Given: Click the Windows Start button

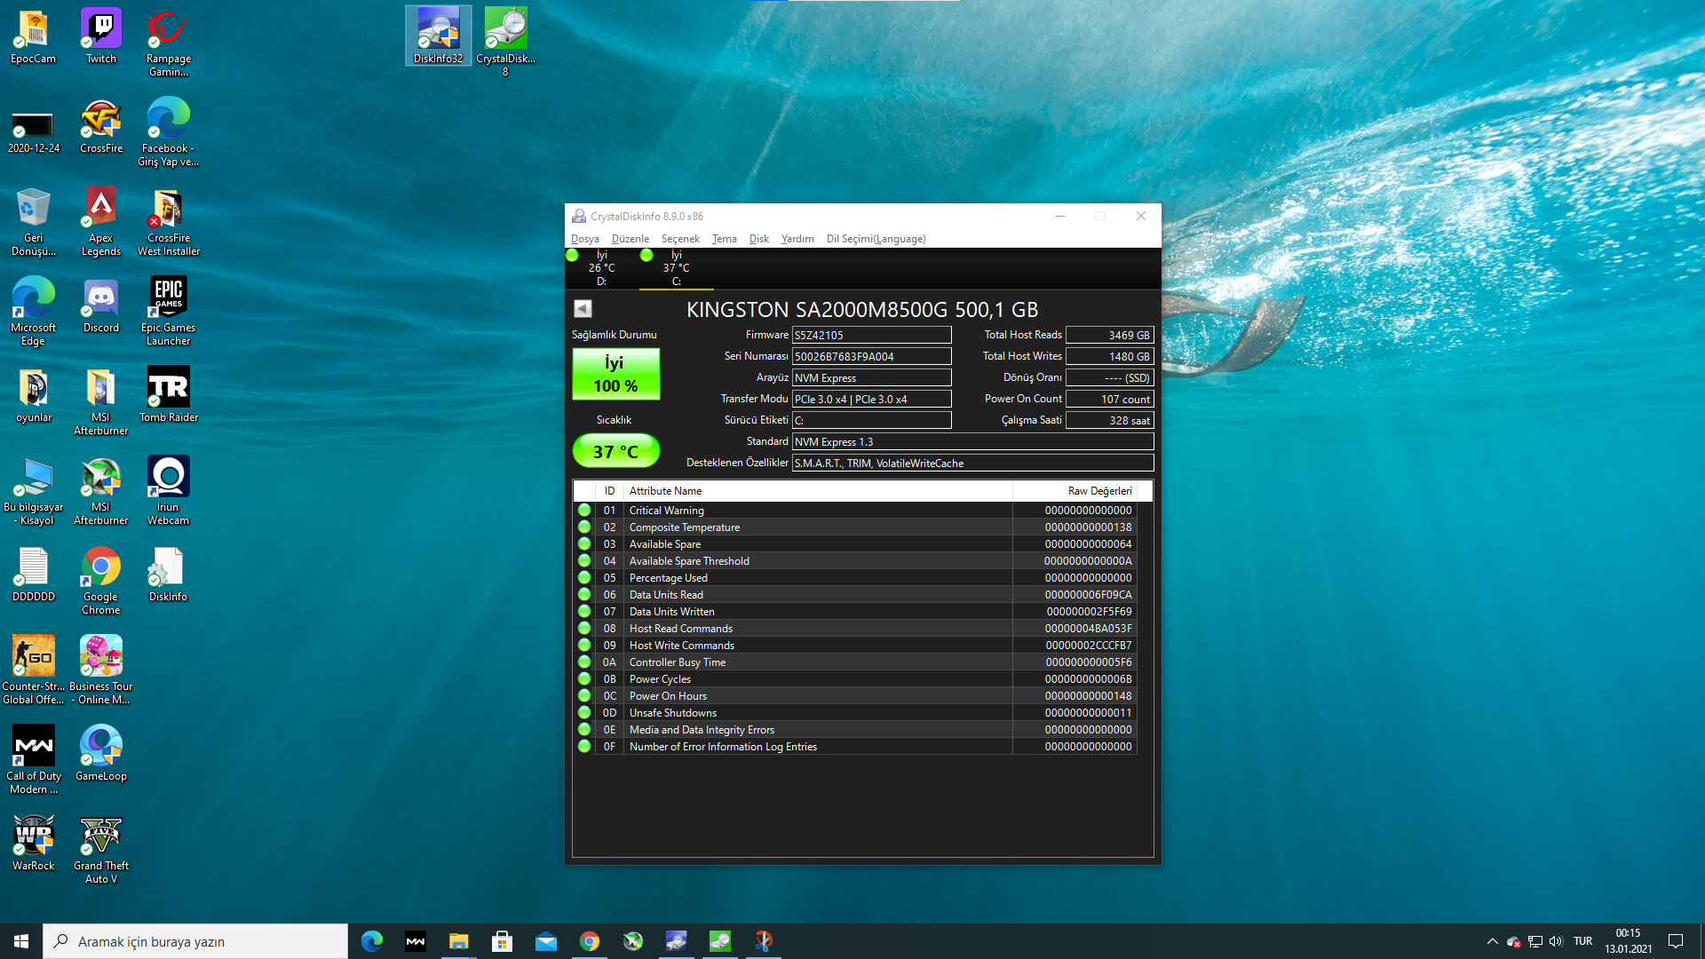Looking at the screenshot, I should [x=21, y=941].
